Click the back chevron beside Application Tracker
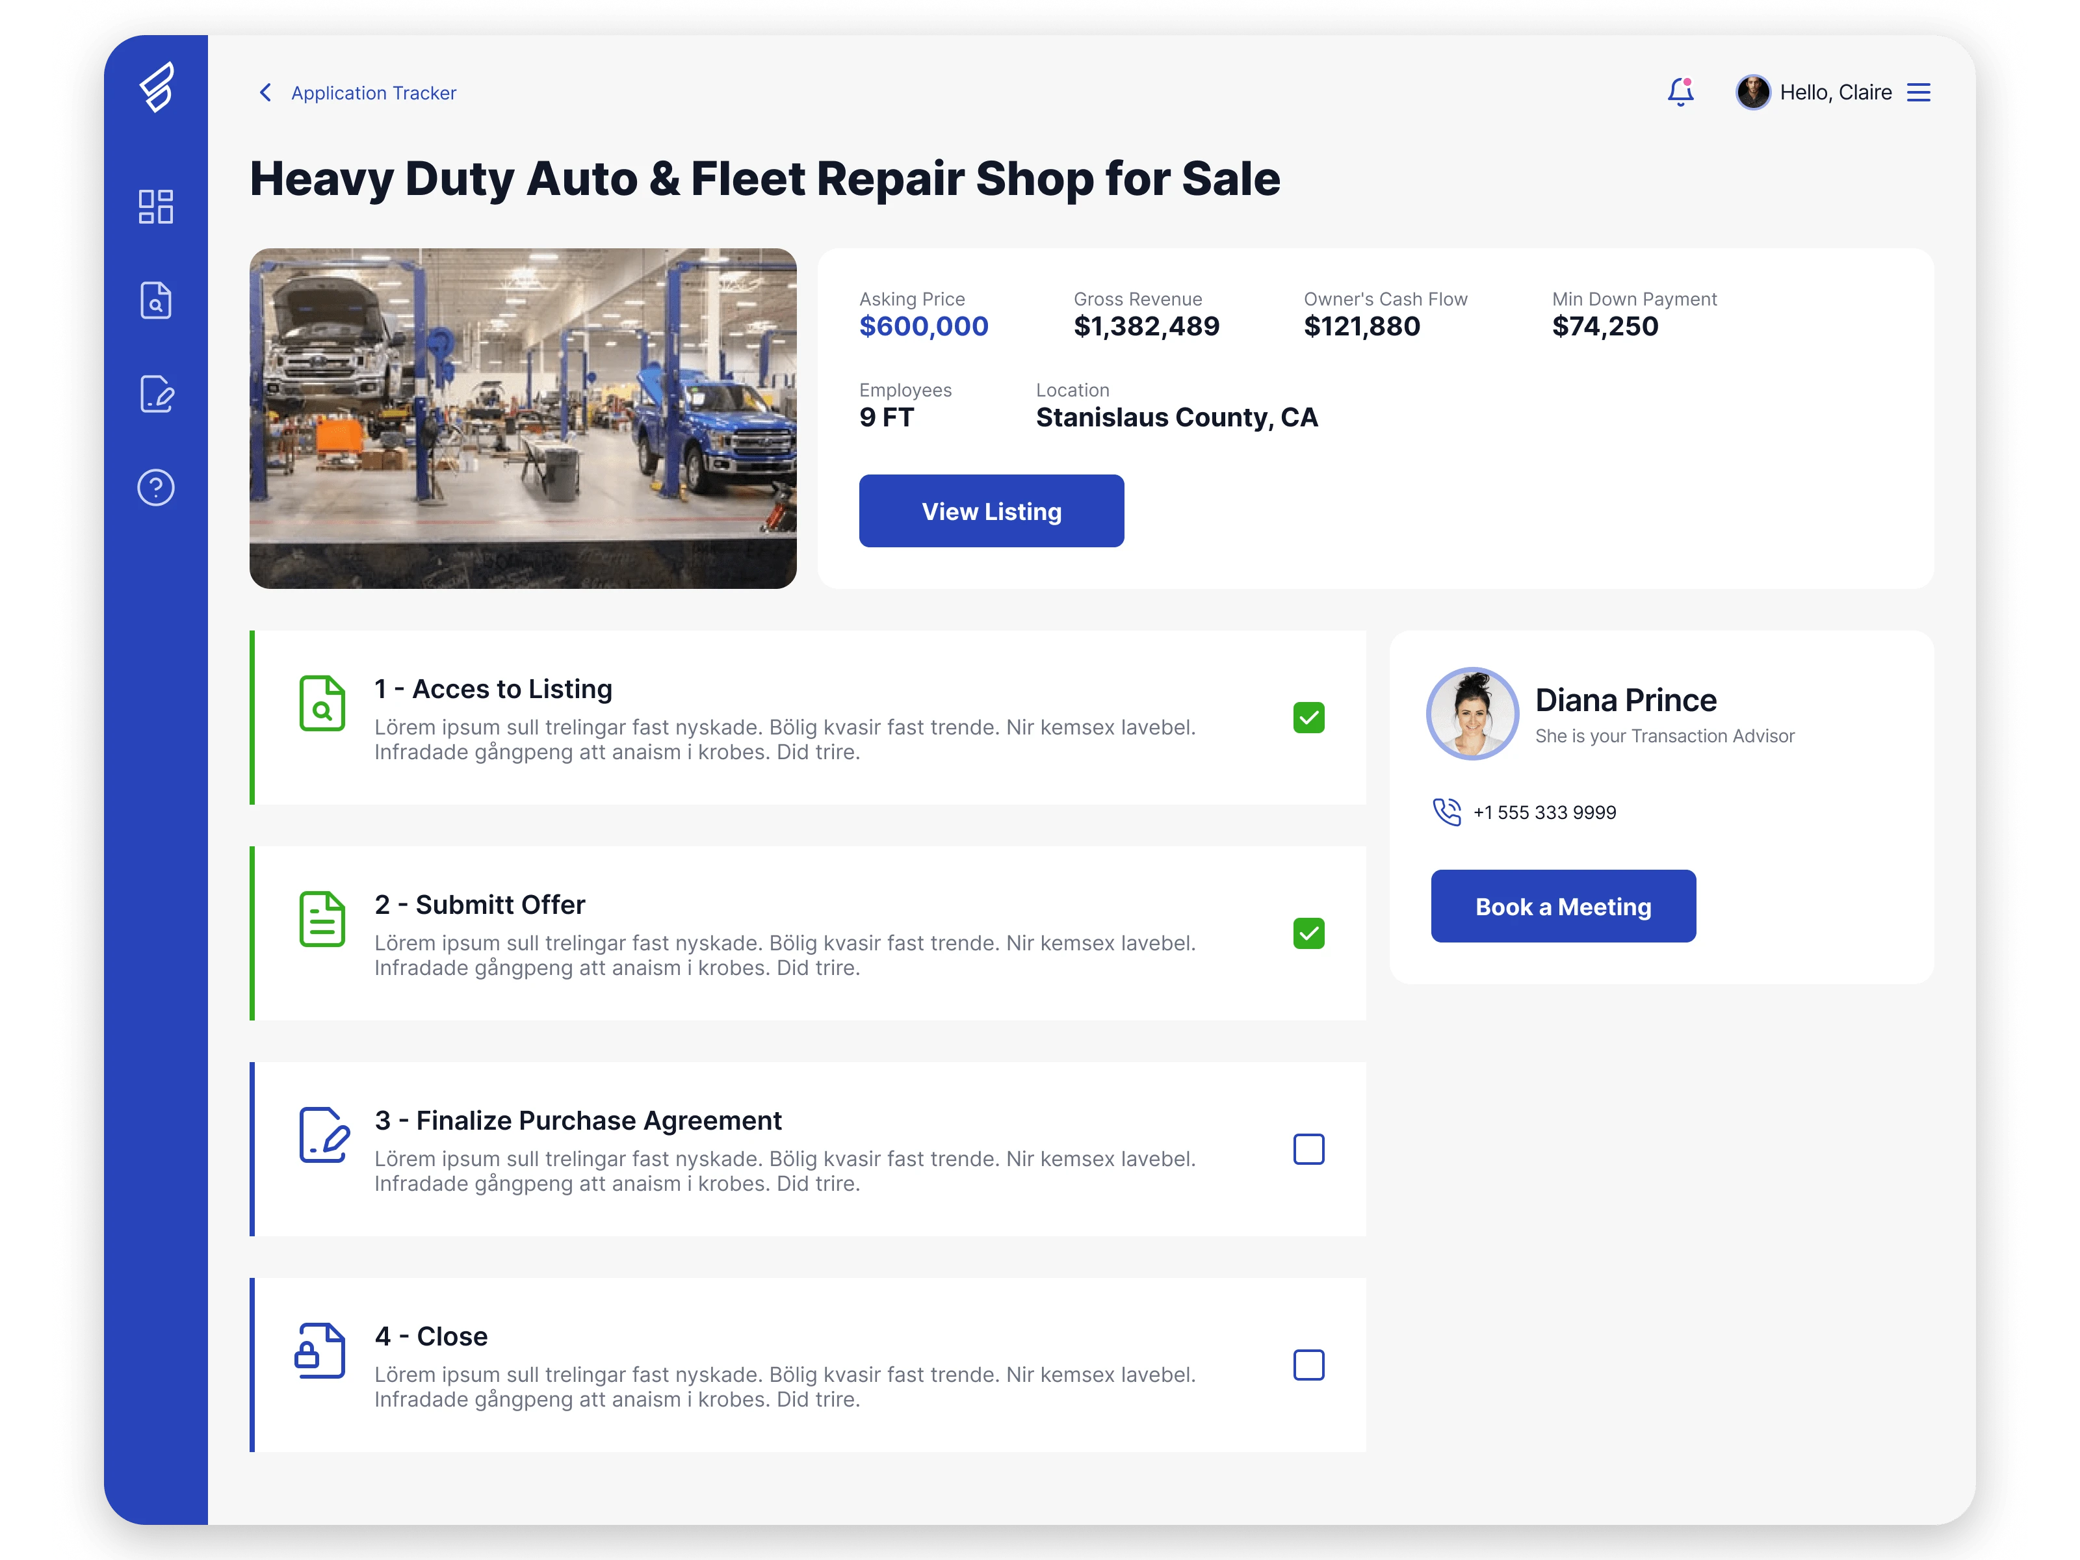The height and width of the screenshot is (1560, 2080). tap(265, 92)
